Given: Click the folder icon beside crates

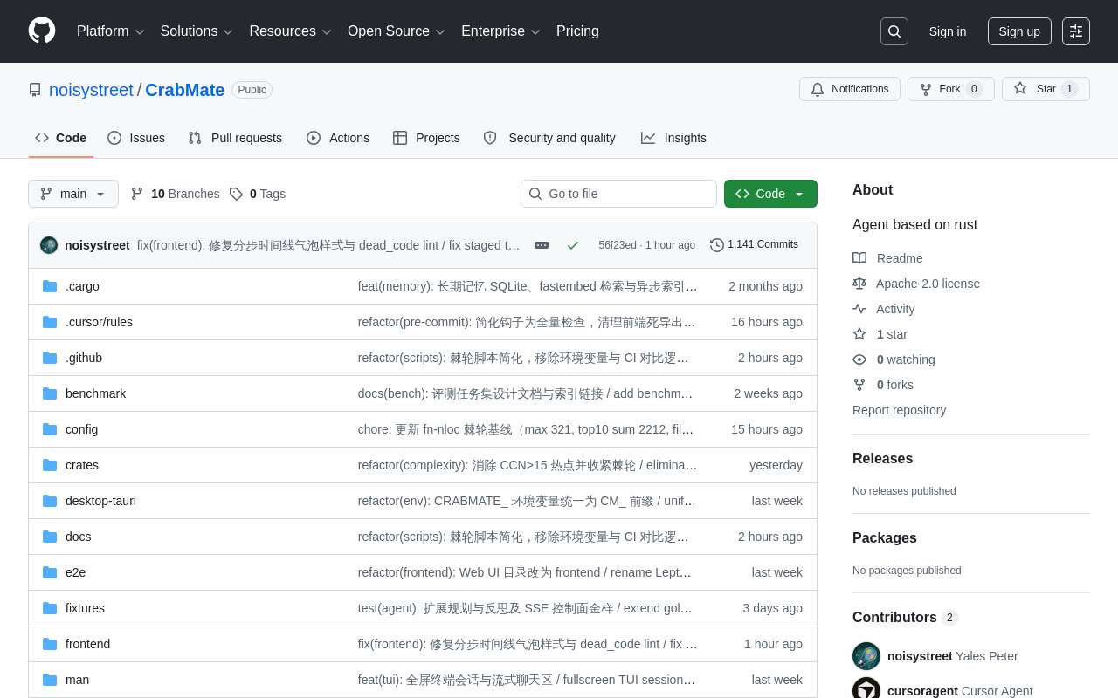Looking at the screenshot, I should tap(50, 465).
